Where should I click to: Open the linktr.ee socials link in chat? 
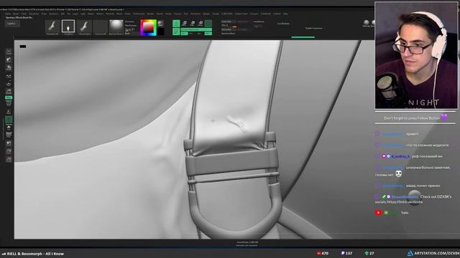[405, 202]
